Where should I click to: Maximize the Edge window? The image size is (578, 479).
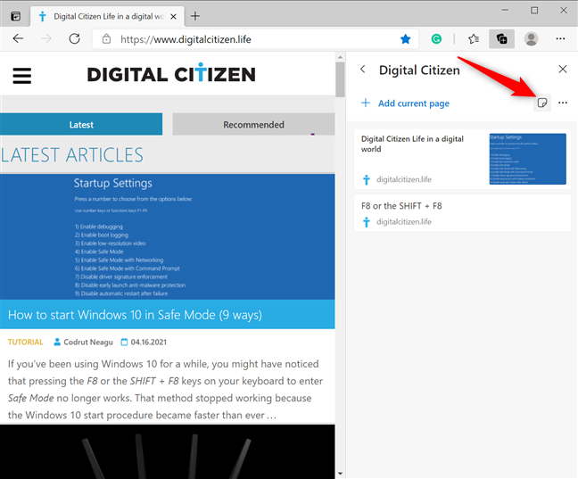pos(534,11)
